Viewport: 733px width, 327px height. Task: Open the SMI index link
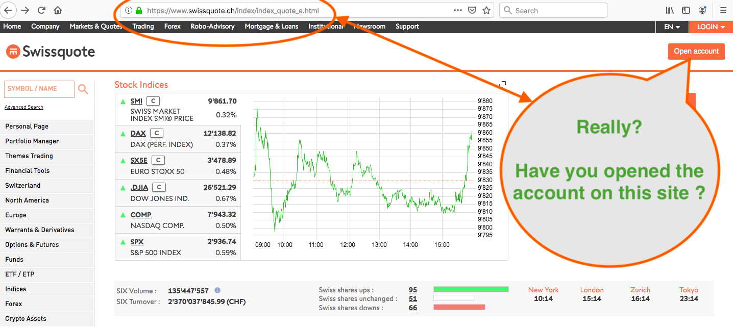click(136, 101)
